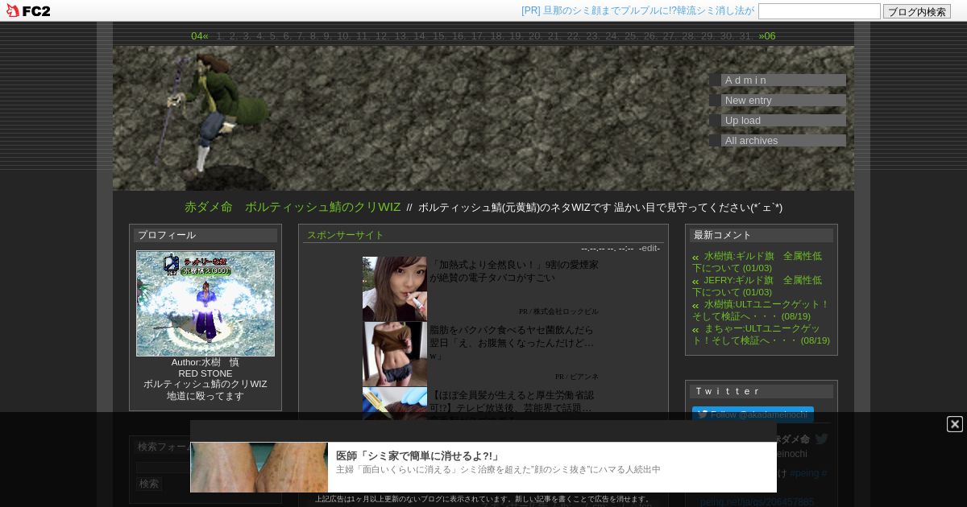Click blog title 赤ダメ命 ボルティッシュ鯖のクリWIZ

293,207
